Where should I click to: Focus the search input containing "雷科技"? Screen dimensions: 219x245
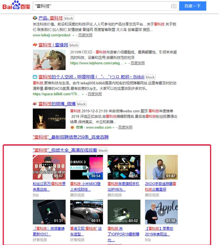[x=101, y=6]
